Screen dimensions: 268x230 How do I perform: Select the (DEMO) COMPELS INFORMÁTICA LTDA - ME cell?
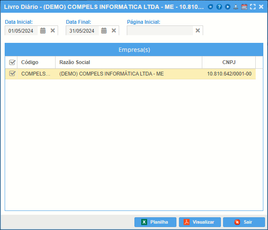(129, 74)
